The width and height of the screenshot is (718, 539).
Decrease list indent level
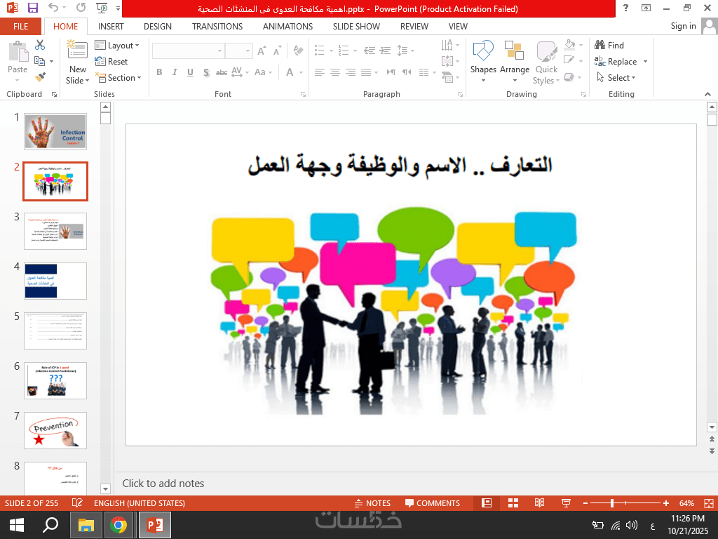(370, 51)
